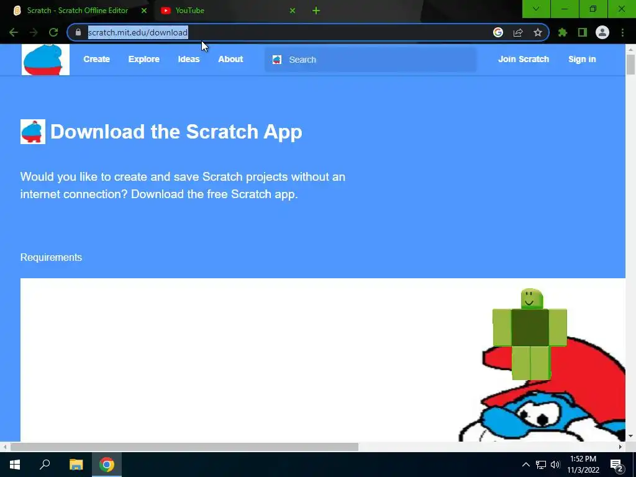Screen dimensions: 636x477
Task: Bookmark this page with the star icon
Action: [538, 32]
